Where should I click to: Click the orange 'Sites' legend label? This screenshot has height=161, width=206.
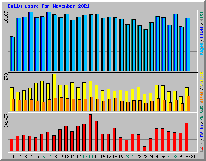(x=201, y=97)
